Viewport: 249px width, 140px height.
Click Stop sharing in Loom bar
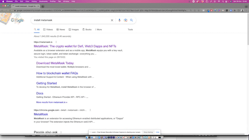tap(148, 132)
